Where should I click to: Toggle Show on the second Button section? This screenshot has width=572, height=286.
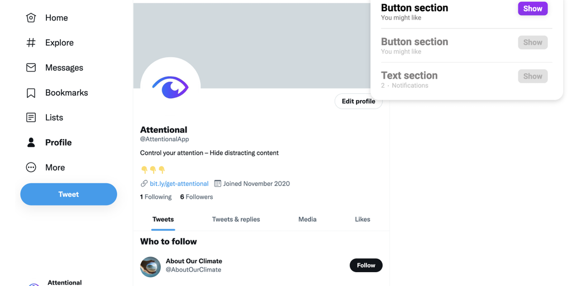pyautogui.click(x=532, y=42)
